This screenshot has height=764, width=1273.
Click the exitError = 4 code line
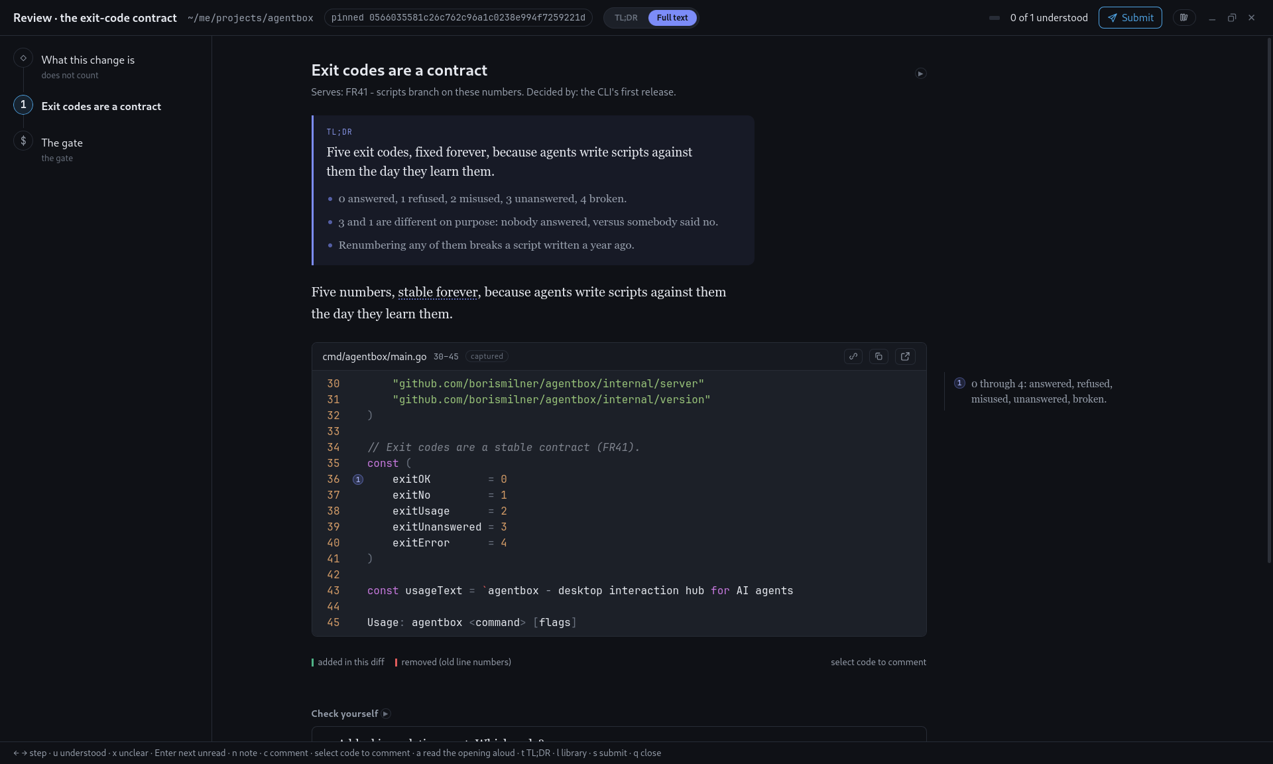coord(450,543)
